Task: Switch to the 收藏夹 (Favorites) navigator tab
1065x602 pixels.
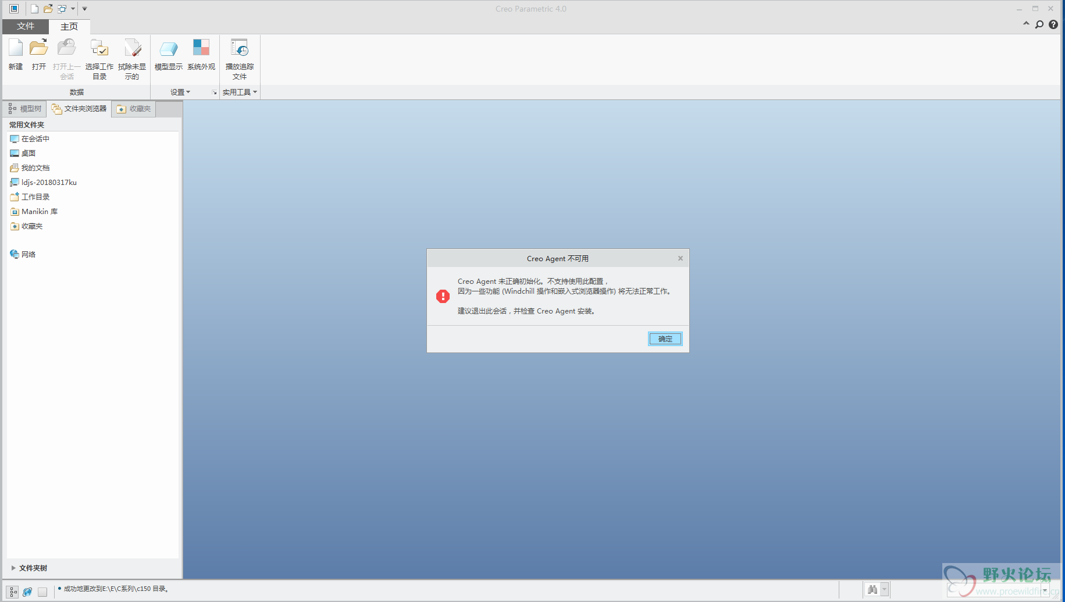Action: (x=134, y=109)
